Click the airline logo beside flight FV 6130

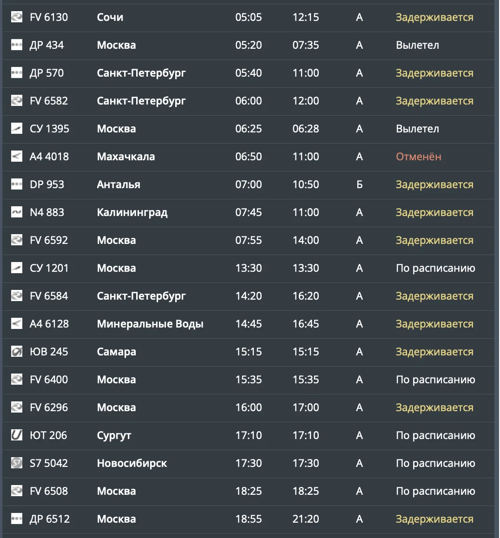[16, 17]
